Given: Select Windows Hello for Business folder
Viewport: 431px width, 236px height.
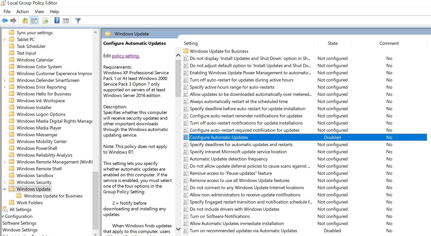Looking at the screenshot, I should tap(44, 94).
